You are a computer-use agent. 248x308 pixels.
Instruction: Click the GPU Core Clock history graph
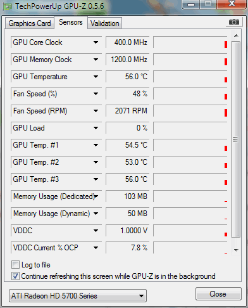click(x=190, y=42)
